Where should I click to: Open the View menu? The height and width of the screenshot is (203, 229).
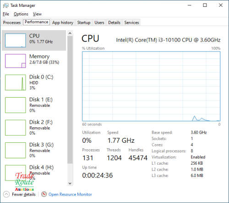(37, 14)
